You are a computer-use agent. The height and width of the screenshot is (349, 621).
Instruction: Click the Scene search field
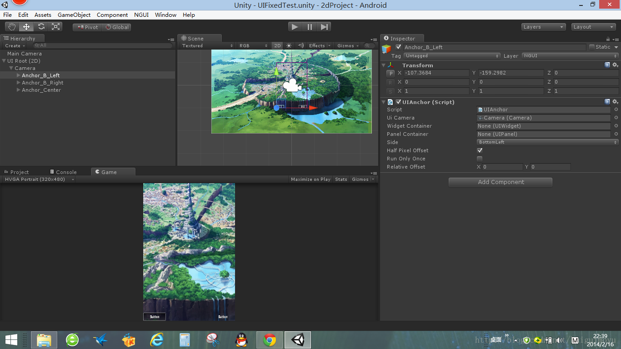pos(370,45)
